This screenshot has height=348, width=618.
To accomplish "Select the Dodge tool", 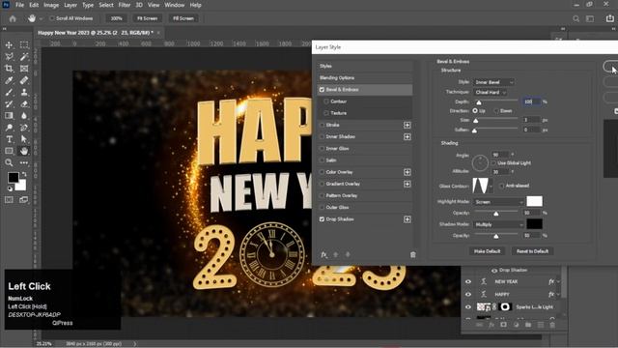I will click(9, 128).
